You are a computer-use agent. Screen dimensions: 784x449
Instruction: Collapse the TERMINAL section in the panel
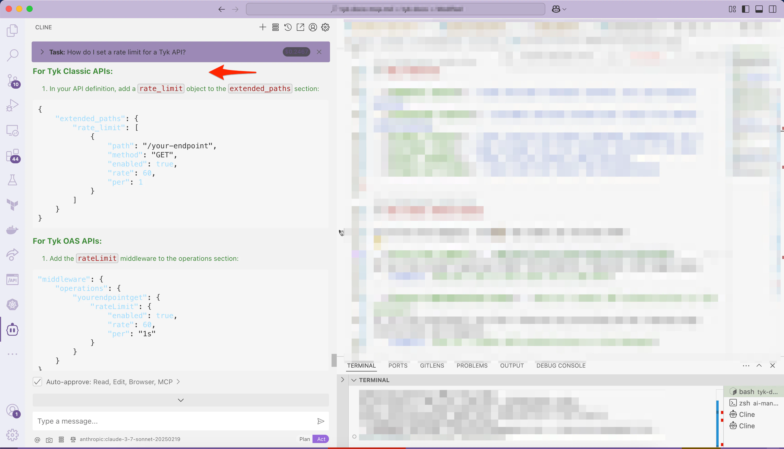point(354,380)
